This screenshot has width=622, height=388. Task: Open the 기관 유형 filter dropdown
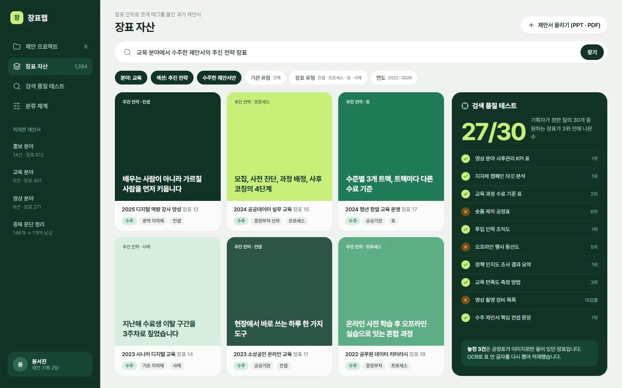(265, 78)
